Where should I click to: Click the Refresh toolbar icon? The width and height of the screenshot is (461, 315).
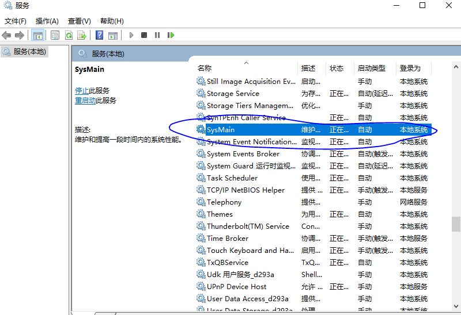(69, 35)
